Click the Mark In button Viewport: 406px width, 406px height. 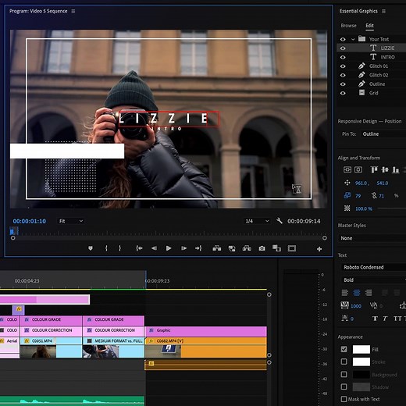point(106,248)
